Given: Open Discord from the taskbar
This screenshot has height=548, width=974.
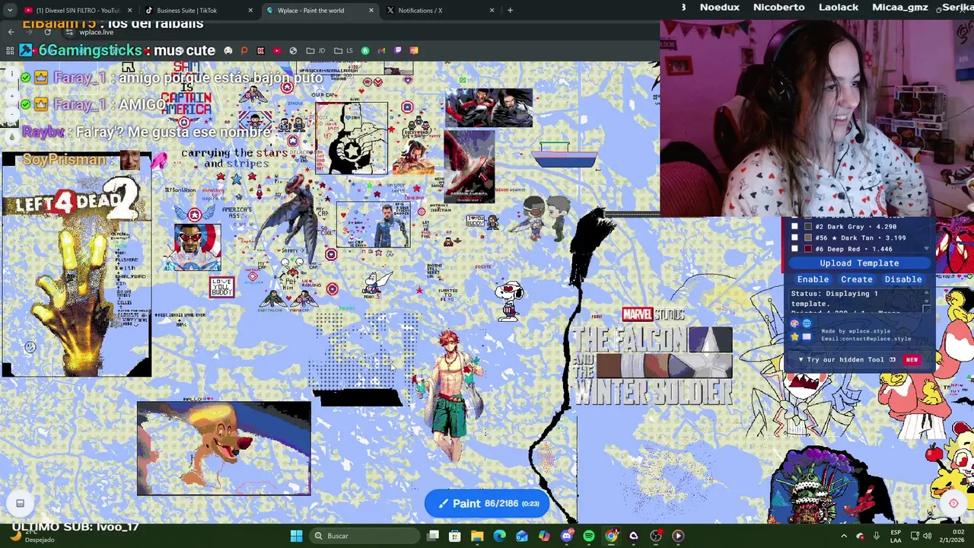Looking at the screenshot, I should (x=567, y=536).
